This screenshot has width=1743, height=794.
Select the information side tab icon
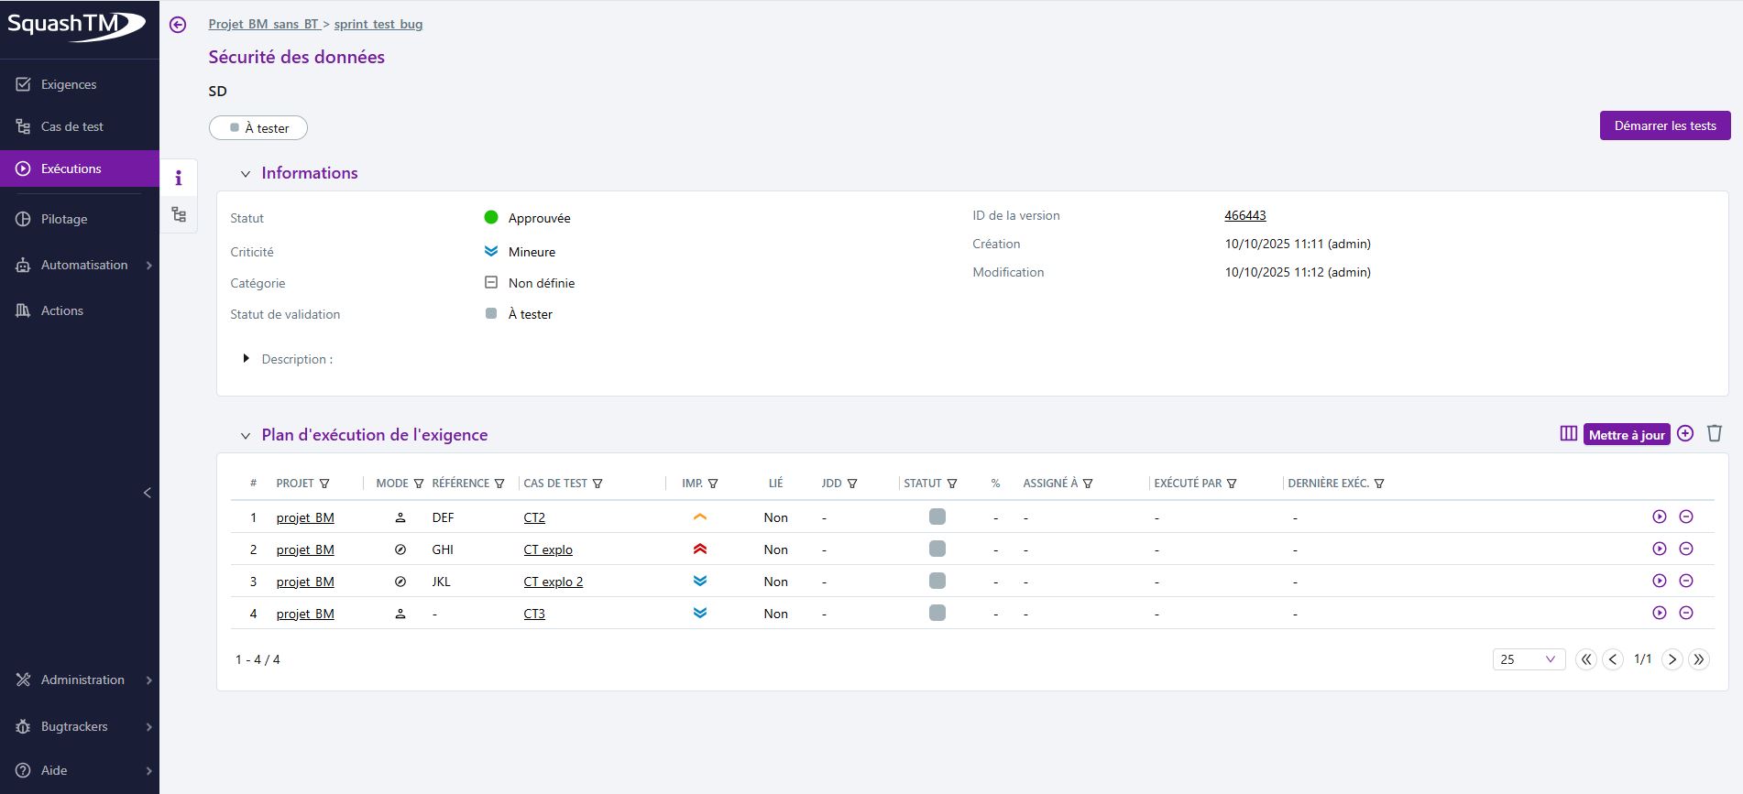pyautogui.click(x=179, y=178)
